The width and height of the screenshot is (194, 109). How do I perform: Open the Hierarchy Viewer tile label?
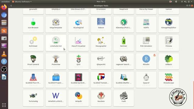point(146,9)
